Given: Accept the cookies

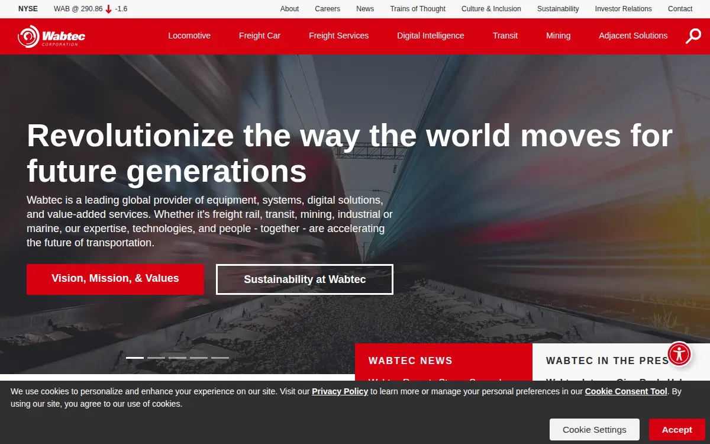Looking at the screenshot, I should (677, 430).
